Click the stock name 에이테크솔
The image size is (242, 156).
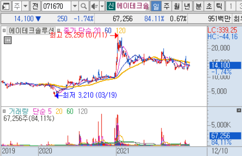point(133,6)
